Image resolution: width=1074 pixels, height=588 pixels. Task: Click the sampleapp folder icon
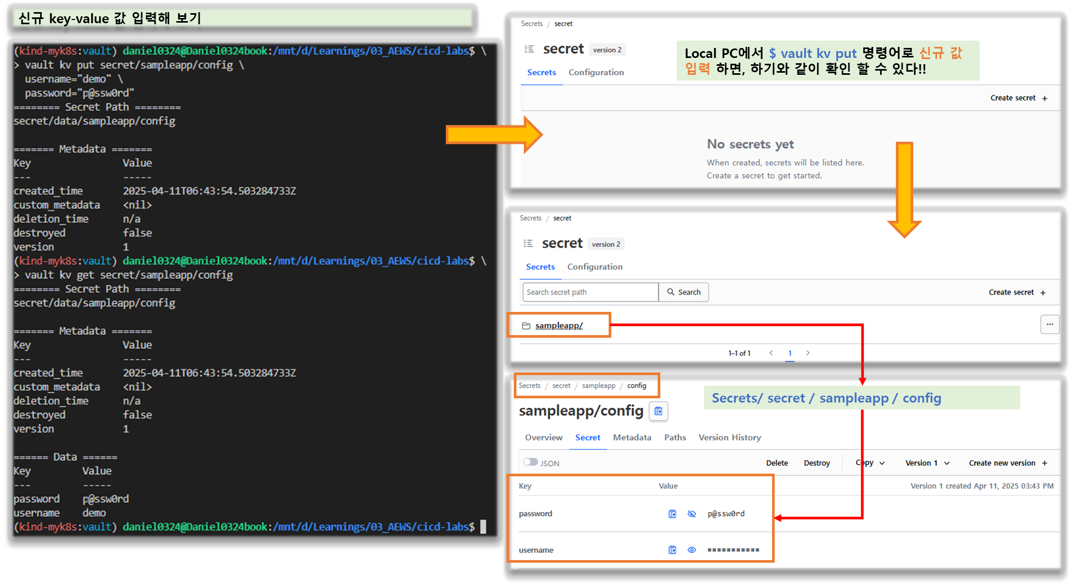(526, 326)
